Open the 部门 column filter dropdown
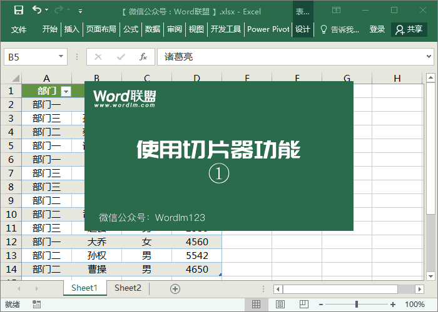438x312 pixels. click(x=65, y=91)
